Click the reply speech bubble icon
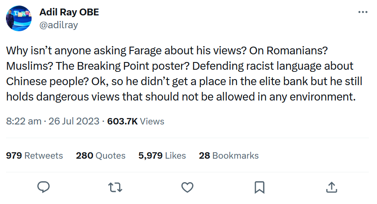The width and height of the screenshot is (377, 204). pyautogui.click(x=44, y=187)
